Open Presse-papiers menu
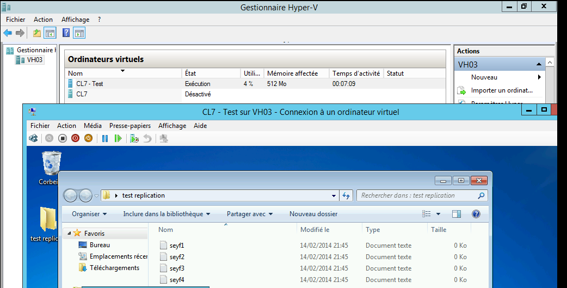The height and width of the screenshot is (288, 567). (130, 126)
